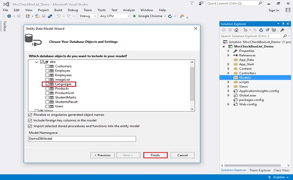Click the Publish status bar button

click(x=279, y=177)
